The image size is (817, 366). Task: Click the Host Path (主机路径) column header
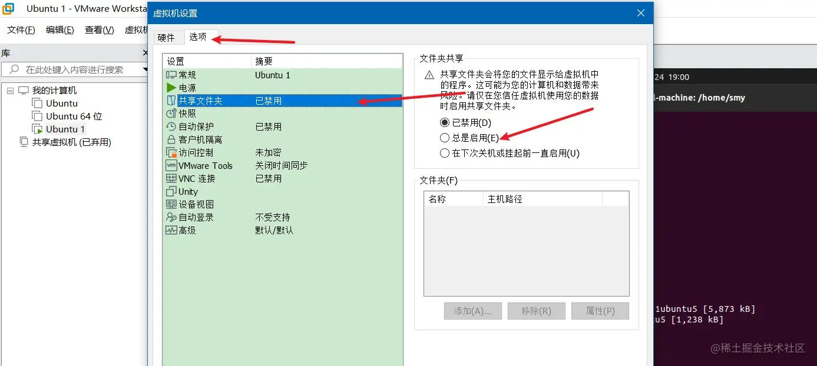click(x=543, y=199)
